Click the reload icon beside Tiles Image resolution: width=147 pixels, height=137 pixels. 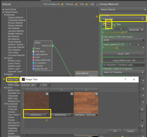104,25
